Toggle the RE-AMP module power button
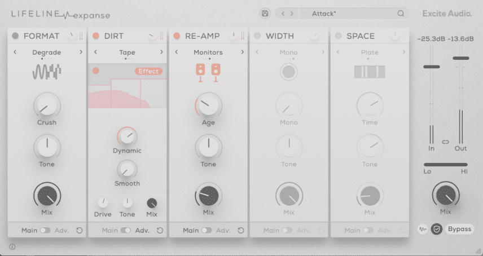483x256 pixels. (x=177, y=36)
